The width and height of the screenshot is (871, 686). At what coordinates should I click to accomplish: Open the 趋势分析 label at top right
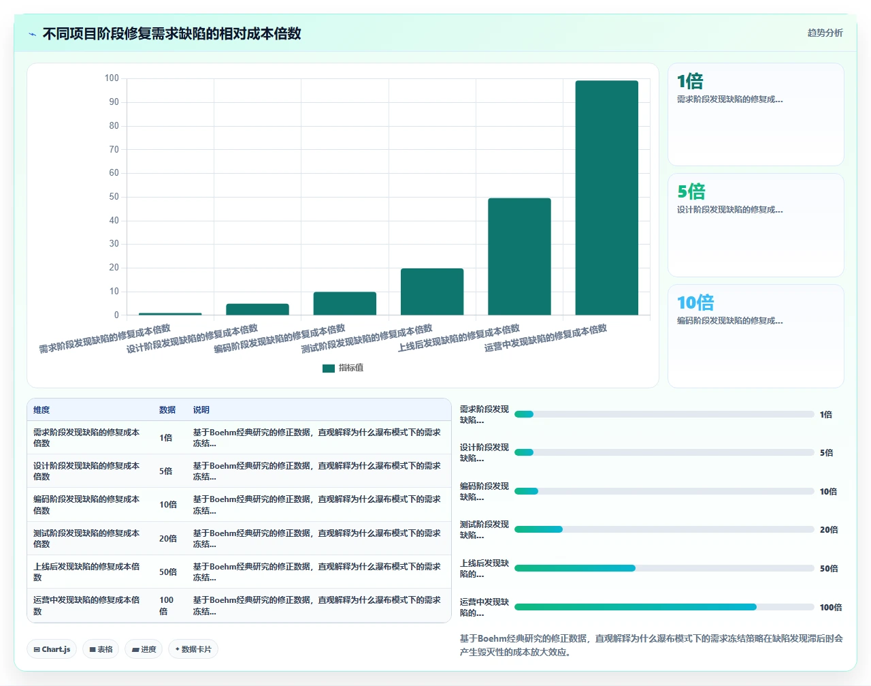(825, 33)
